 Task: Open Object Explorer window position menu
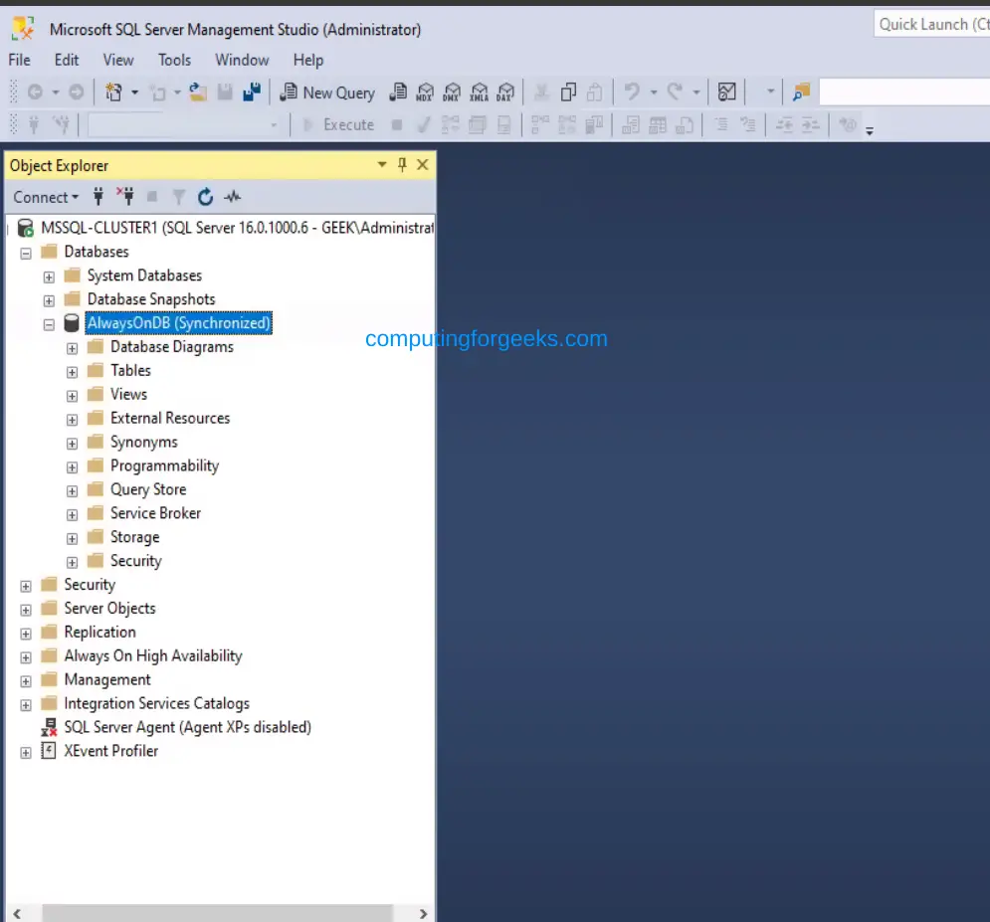click(x=382, y=165)
